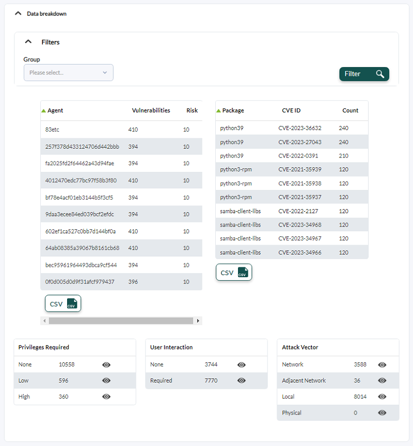View Adjacent Network attack vector entries
Viewport: 413px width, 446px height.
tap(382, 380)
